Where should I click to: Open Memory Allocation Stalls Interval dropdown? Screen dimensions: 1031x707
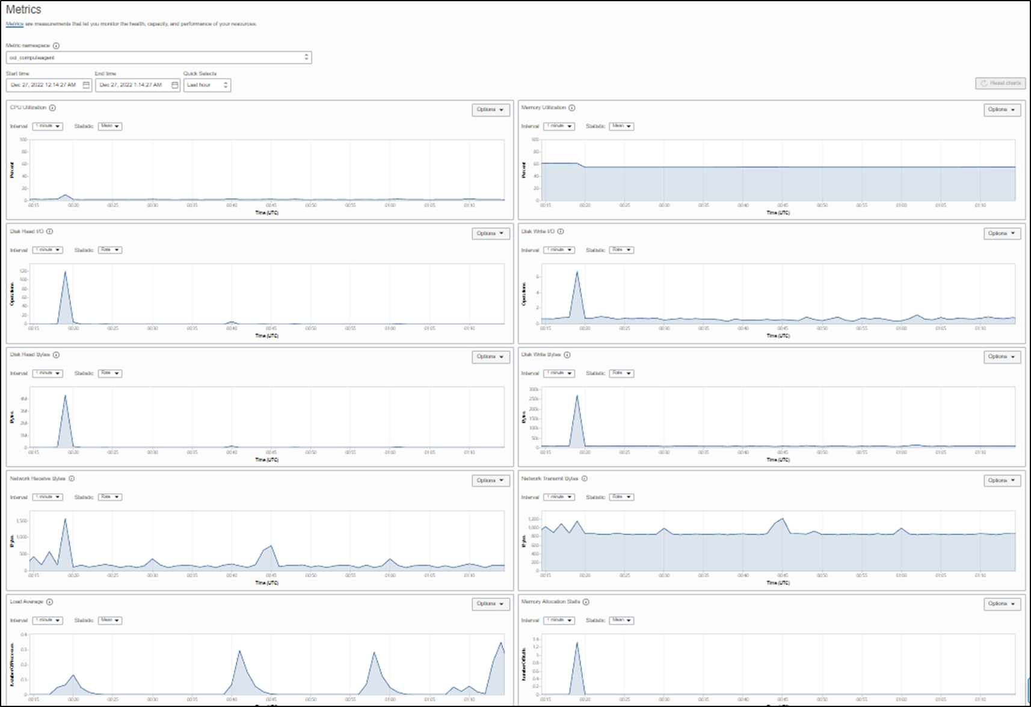coord(559,620)
